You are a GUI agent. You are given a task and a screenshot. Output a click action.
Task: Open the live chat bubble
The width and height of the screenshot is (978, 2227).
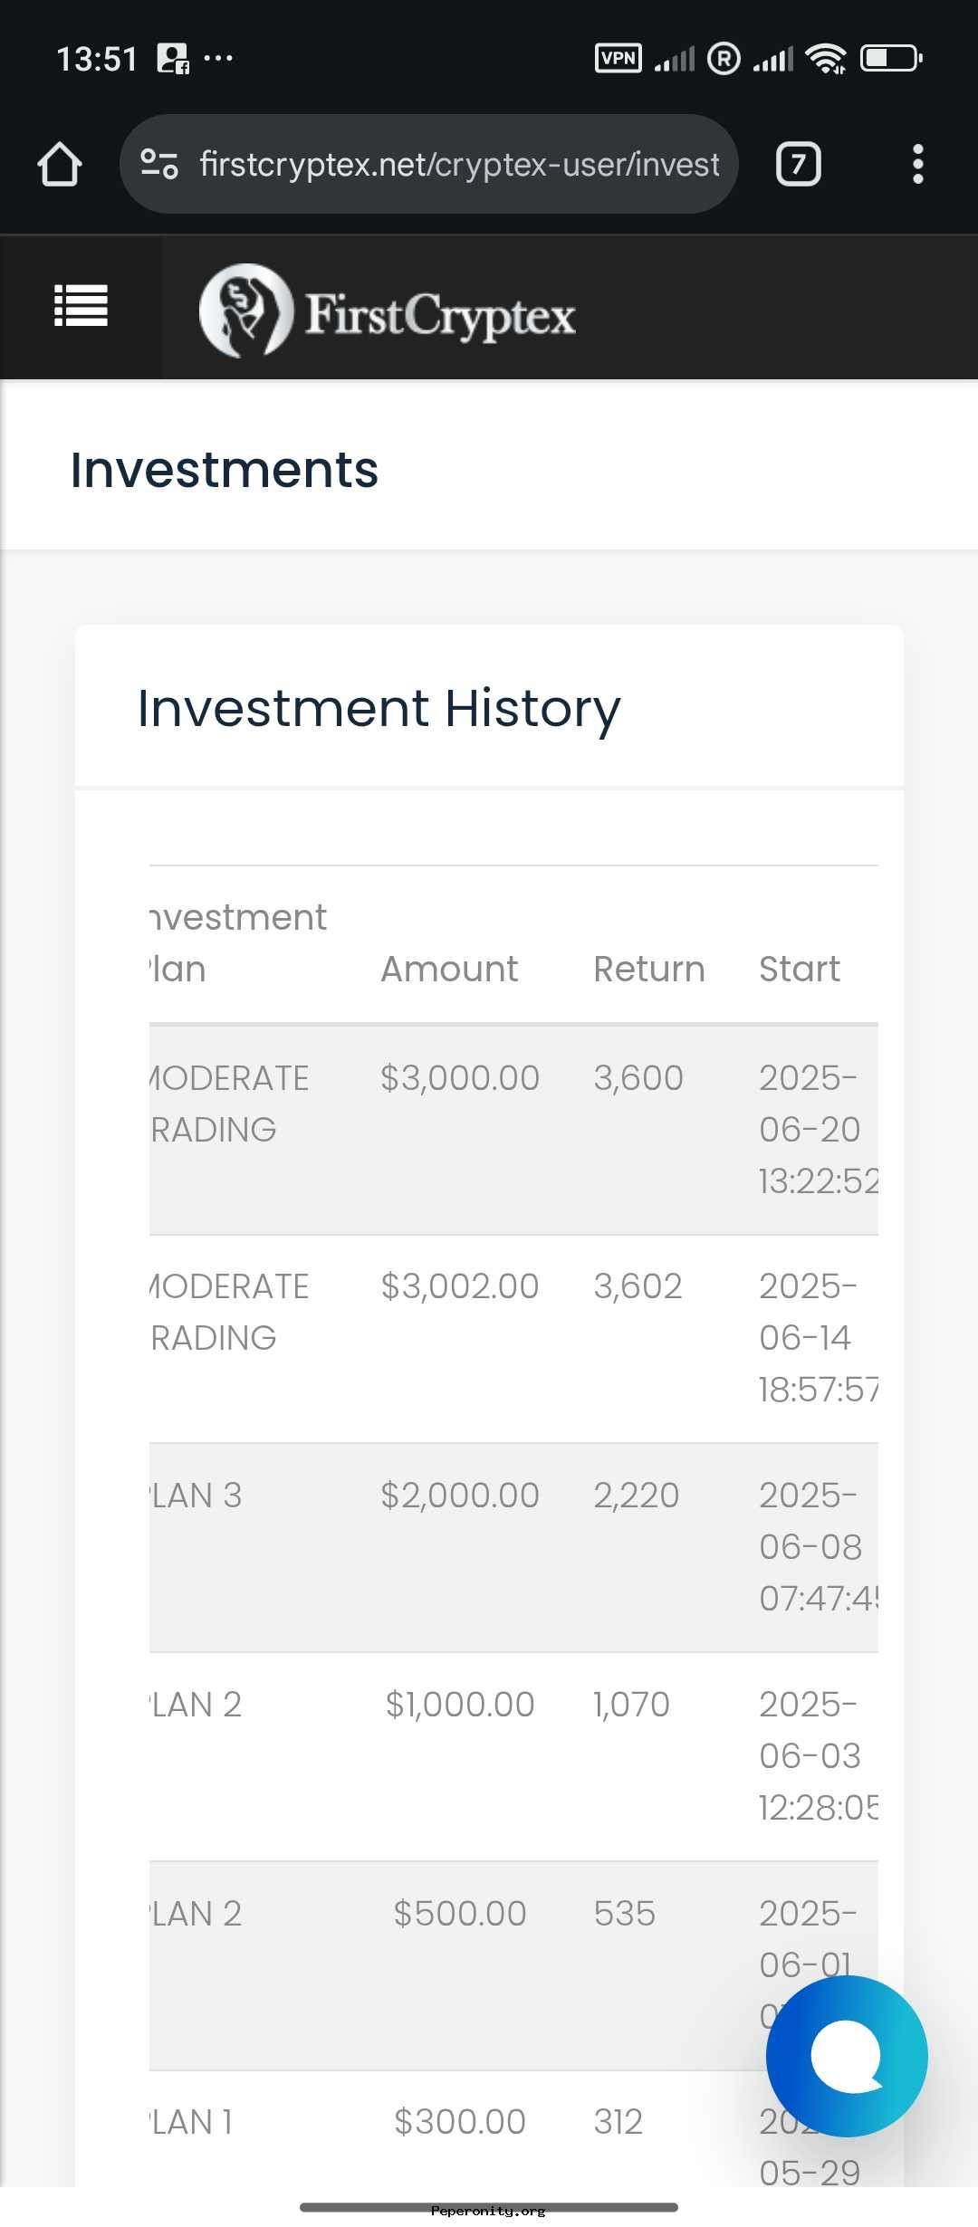click(847, 2056)
